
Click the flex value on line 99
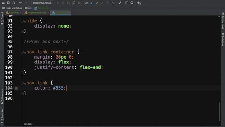(x=64, y=62)
